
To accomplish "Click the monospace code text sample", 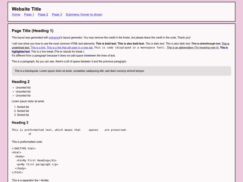I will [x=130, y=48].
